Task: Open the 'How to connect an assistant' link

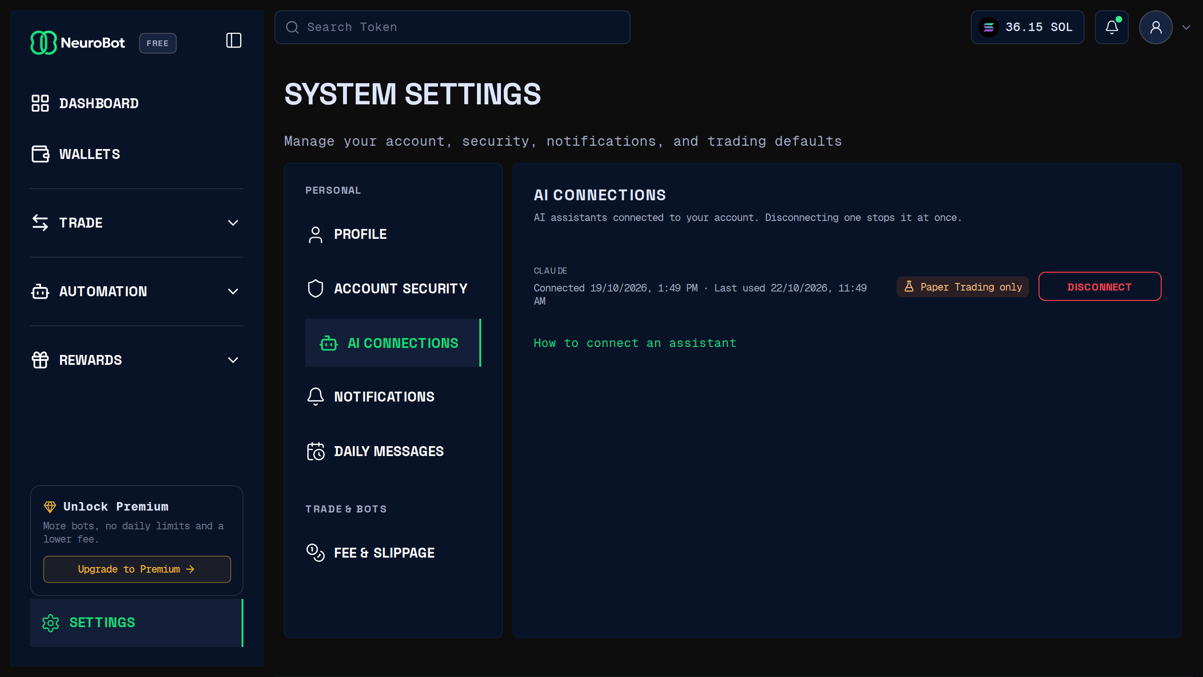Action: tap(635, 343)
